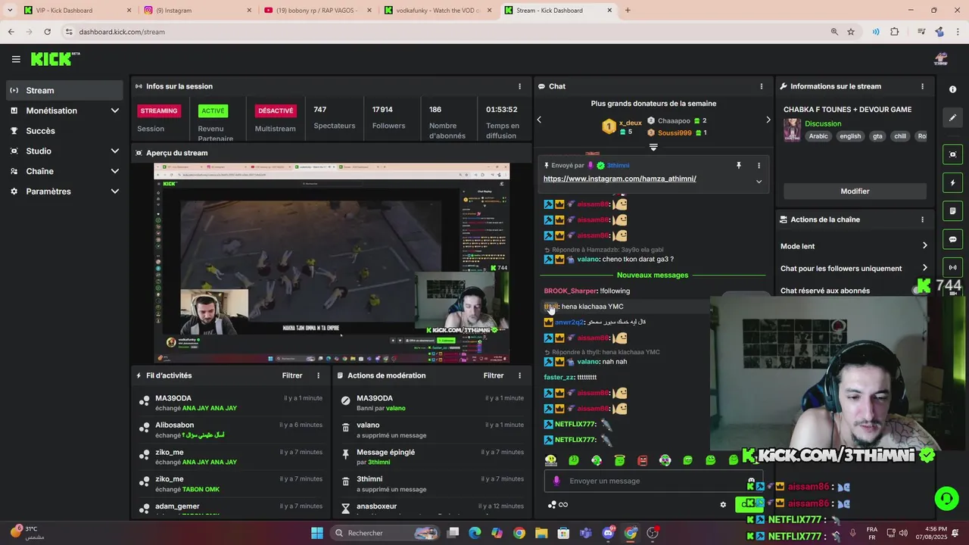Image resolution: width=969 pixels, height=545 pixels.
Task: Open Mode lent options arrow
Action: (924, 246)
